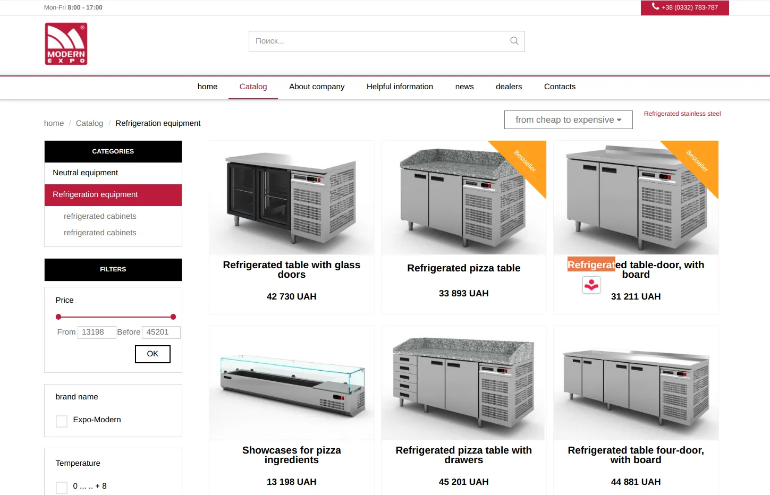This screenshot has width=770, height=495.
Task: Expand the Refrigeration equipment category
Action: [113, 195]
